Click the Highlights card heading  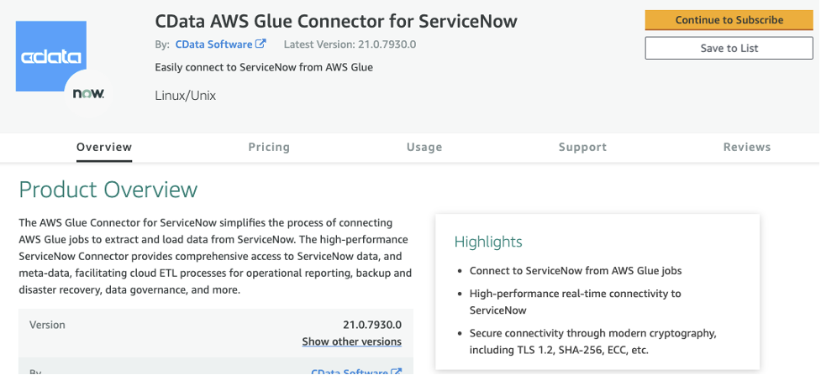point(488,242)
